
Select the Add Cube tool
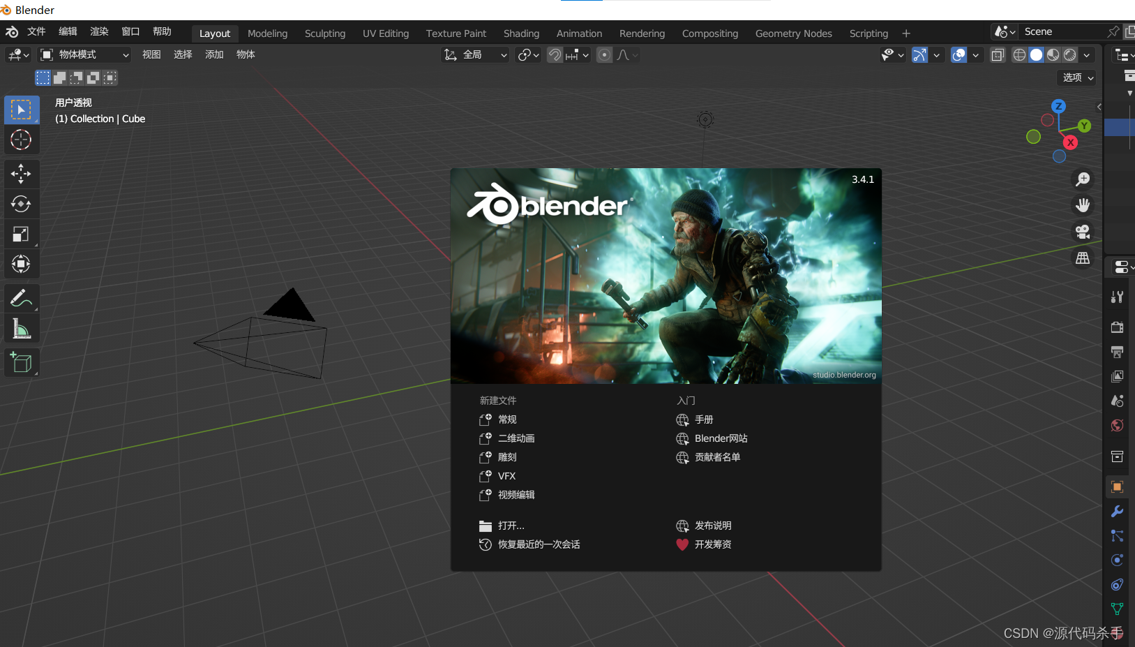pos(22,362)
